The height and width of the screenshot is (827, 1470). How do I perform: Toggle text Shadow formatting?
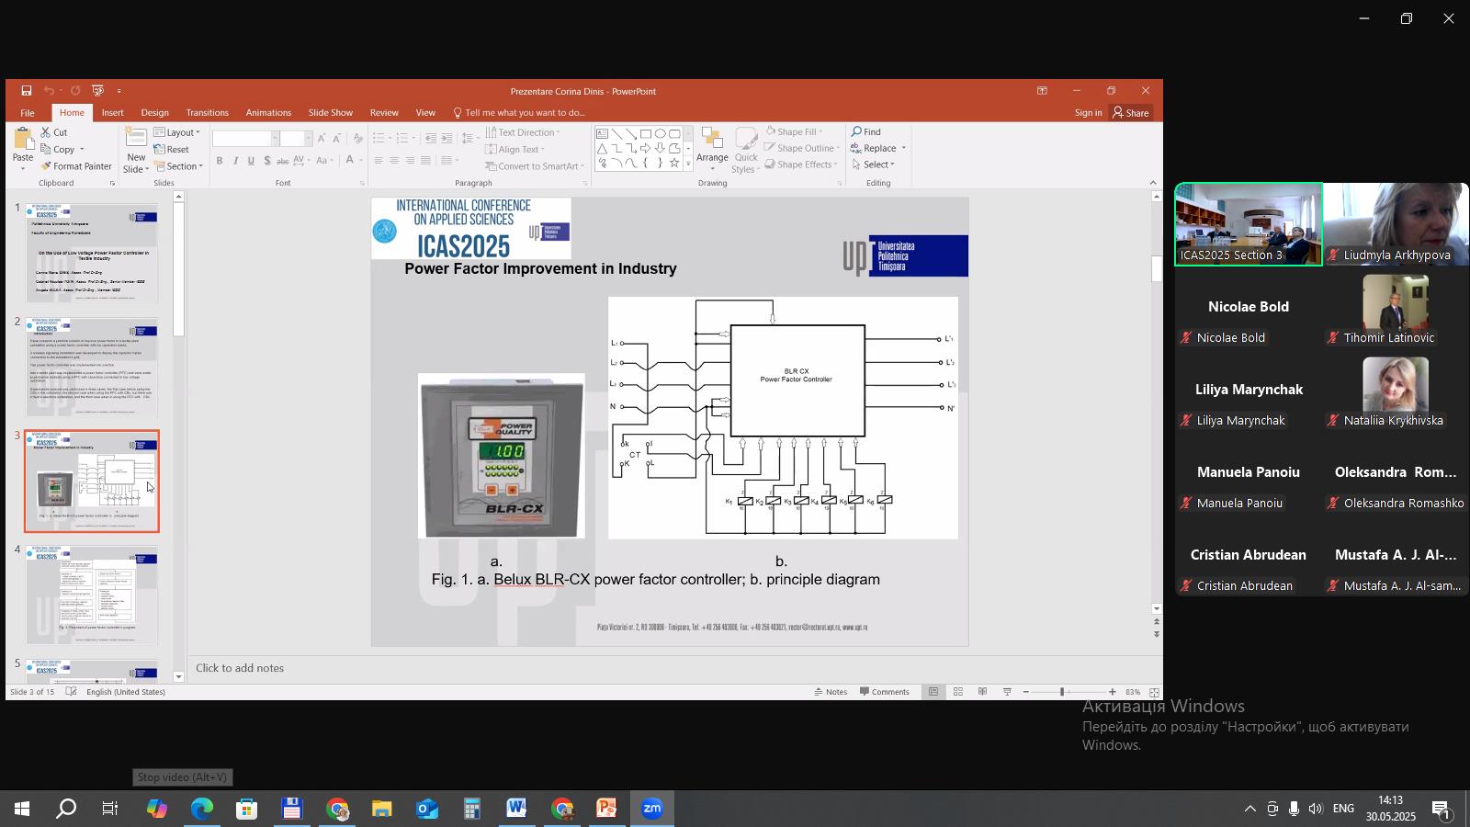pyautogui.click(x=266, y=161)
